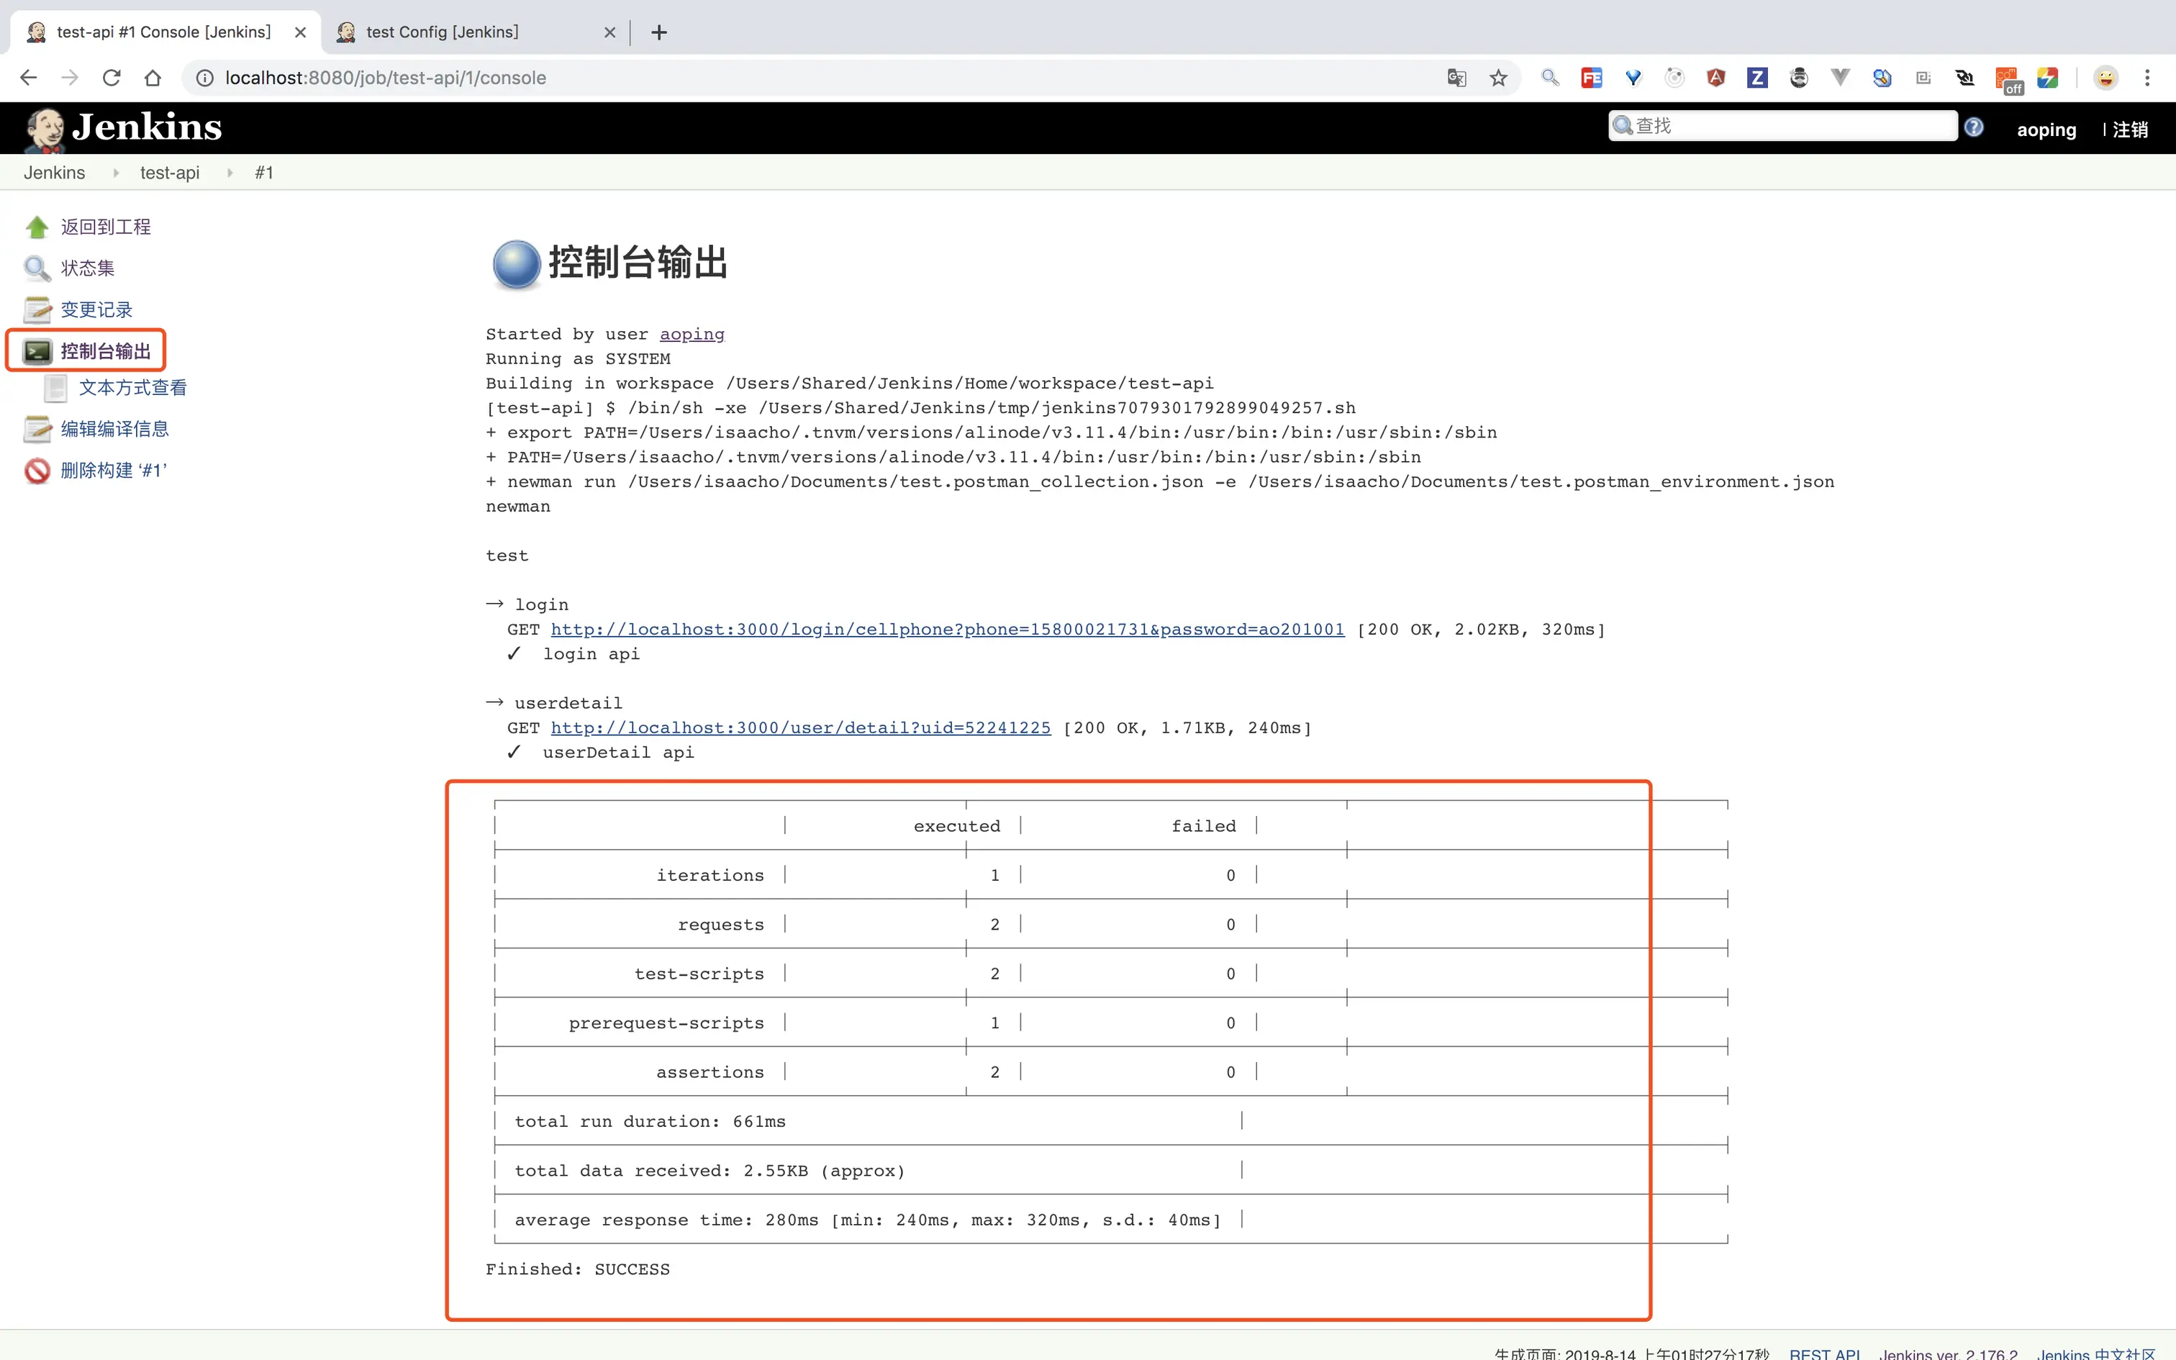
Task: Click the magnifier status icon in the sidebar
Action: pos(37,268)
